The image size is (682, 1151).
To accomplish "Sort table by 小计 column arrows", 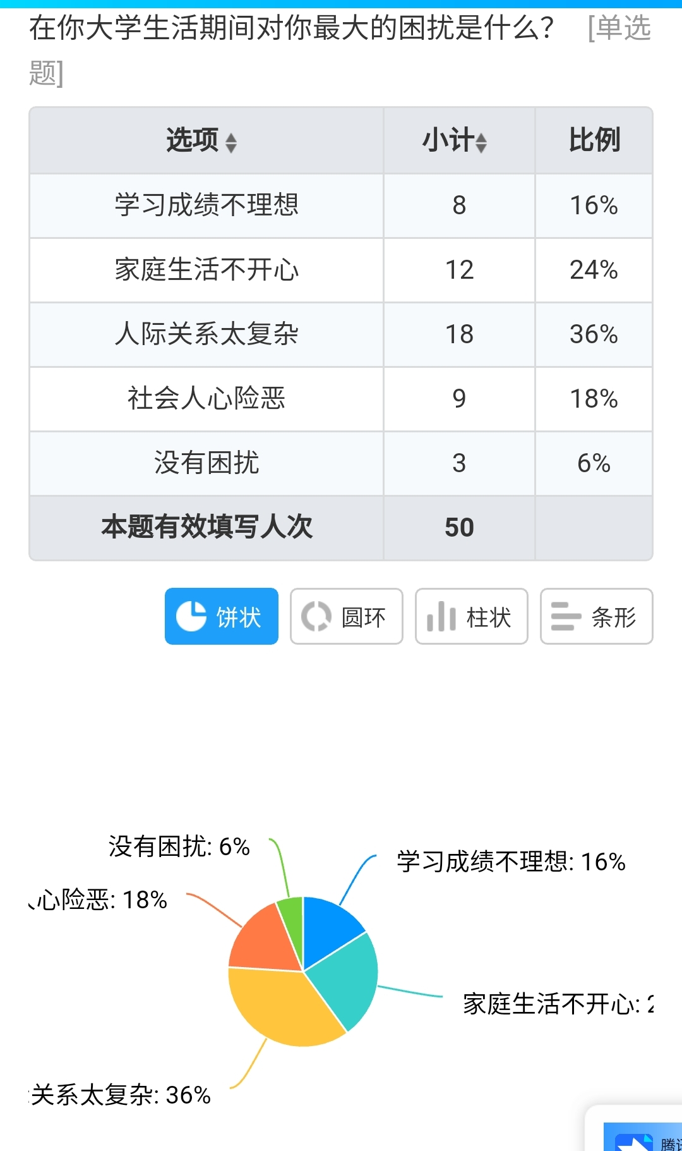I will [481, 143].
